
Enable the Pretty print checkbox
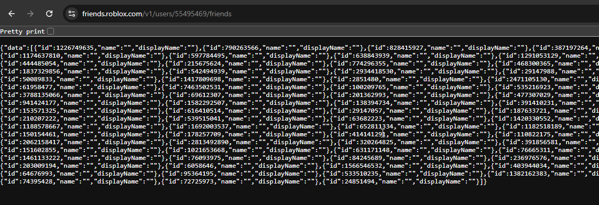tap(51, 31)
